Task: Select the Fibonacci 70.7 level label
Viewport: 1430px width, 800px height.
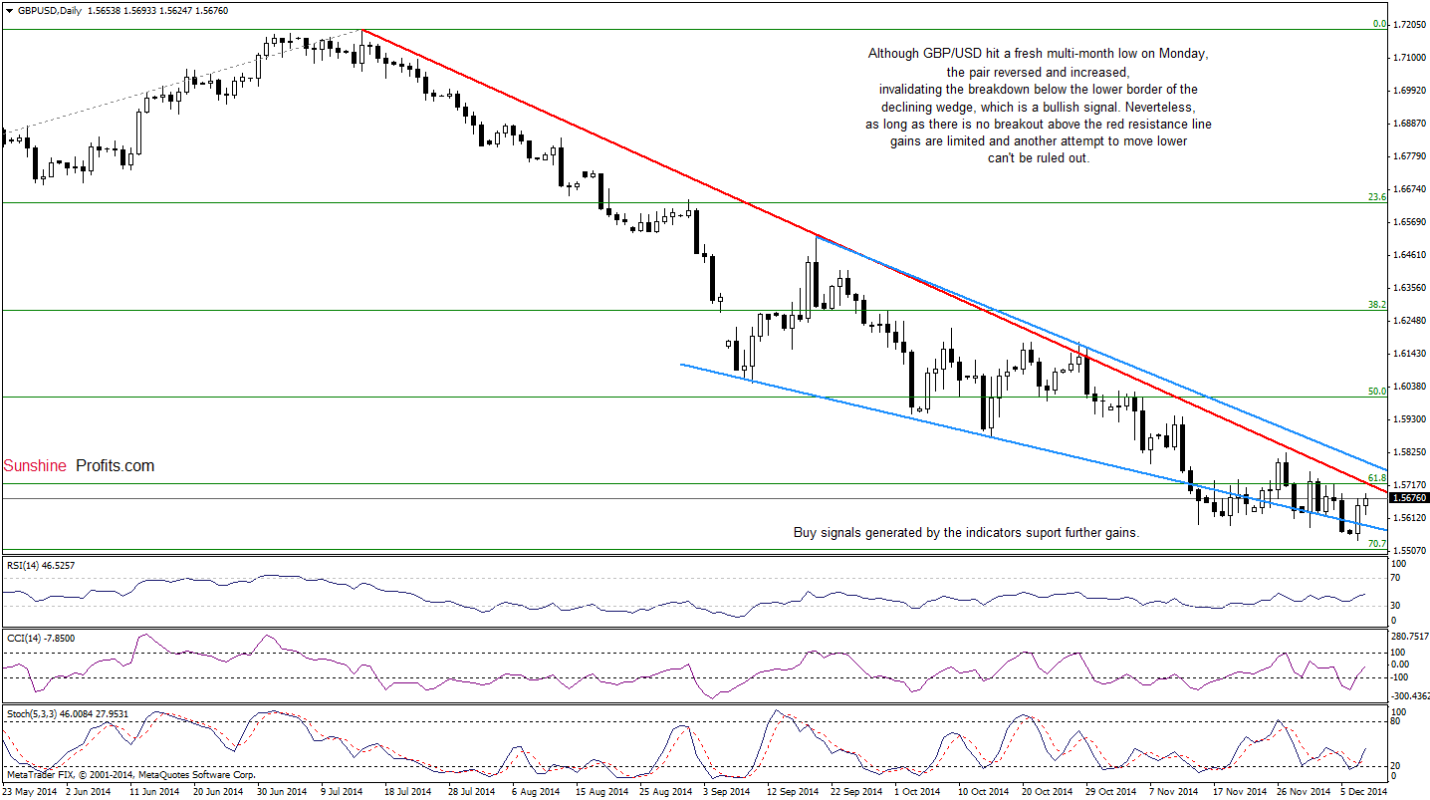Action: pos(1377,544)
